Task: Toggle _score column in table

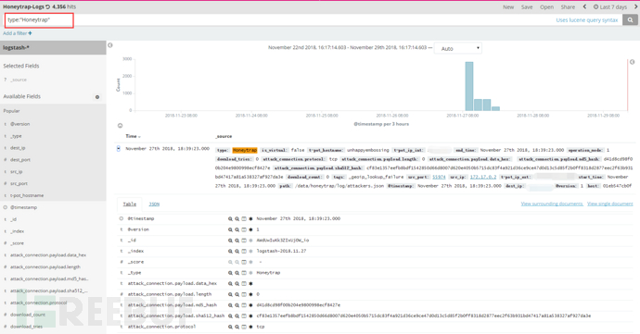Action: [244, 262]
